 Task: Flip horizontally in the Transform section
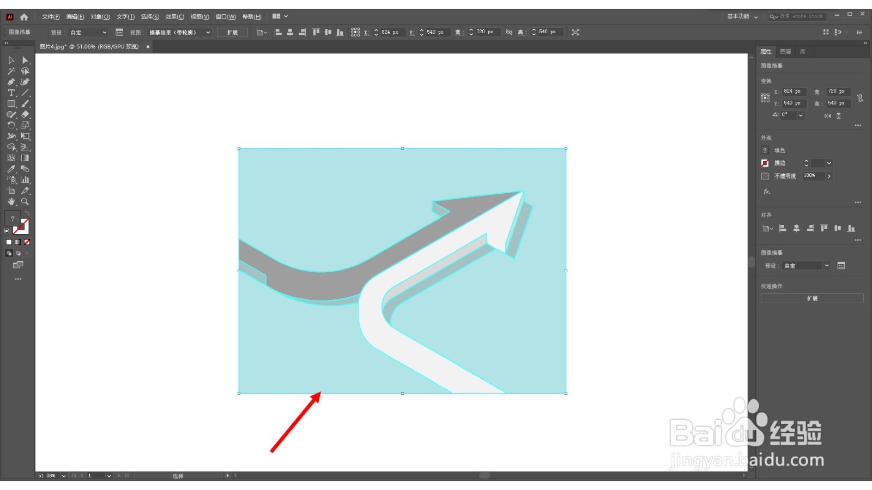coord(828,116)
